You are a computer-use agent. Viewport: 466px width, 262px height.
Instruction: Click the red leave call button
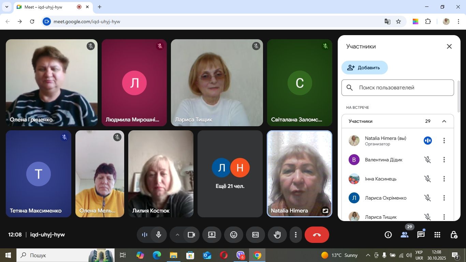tap(317, 235)
